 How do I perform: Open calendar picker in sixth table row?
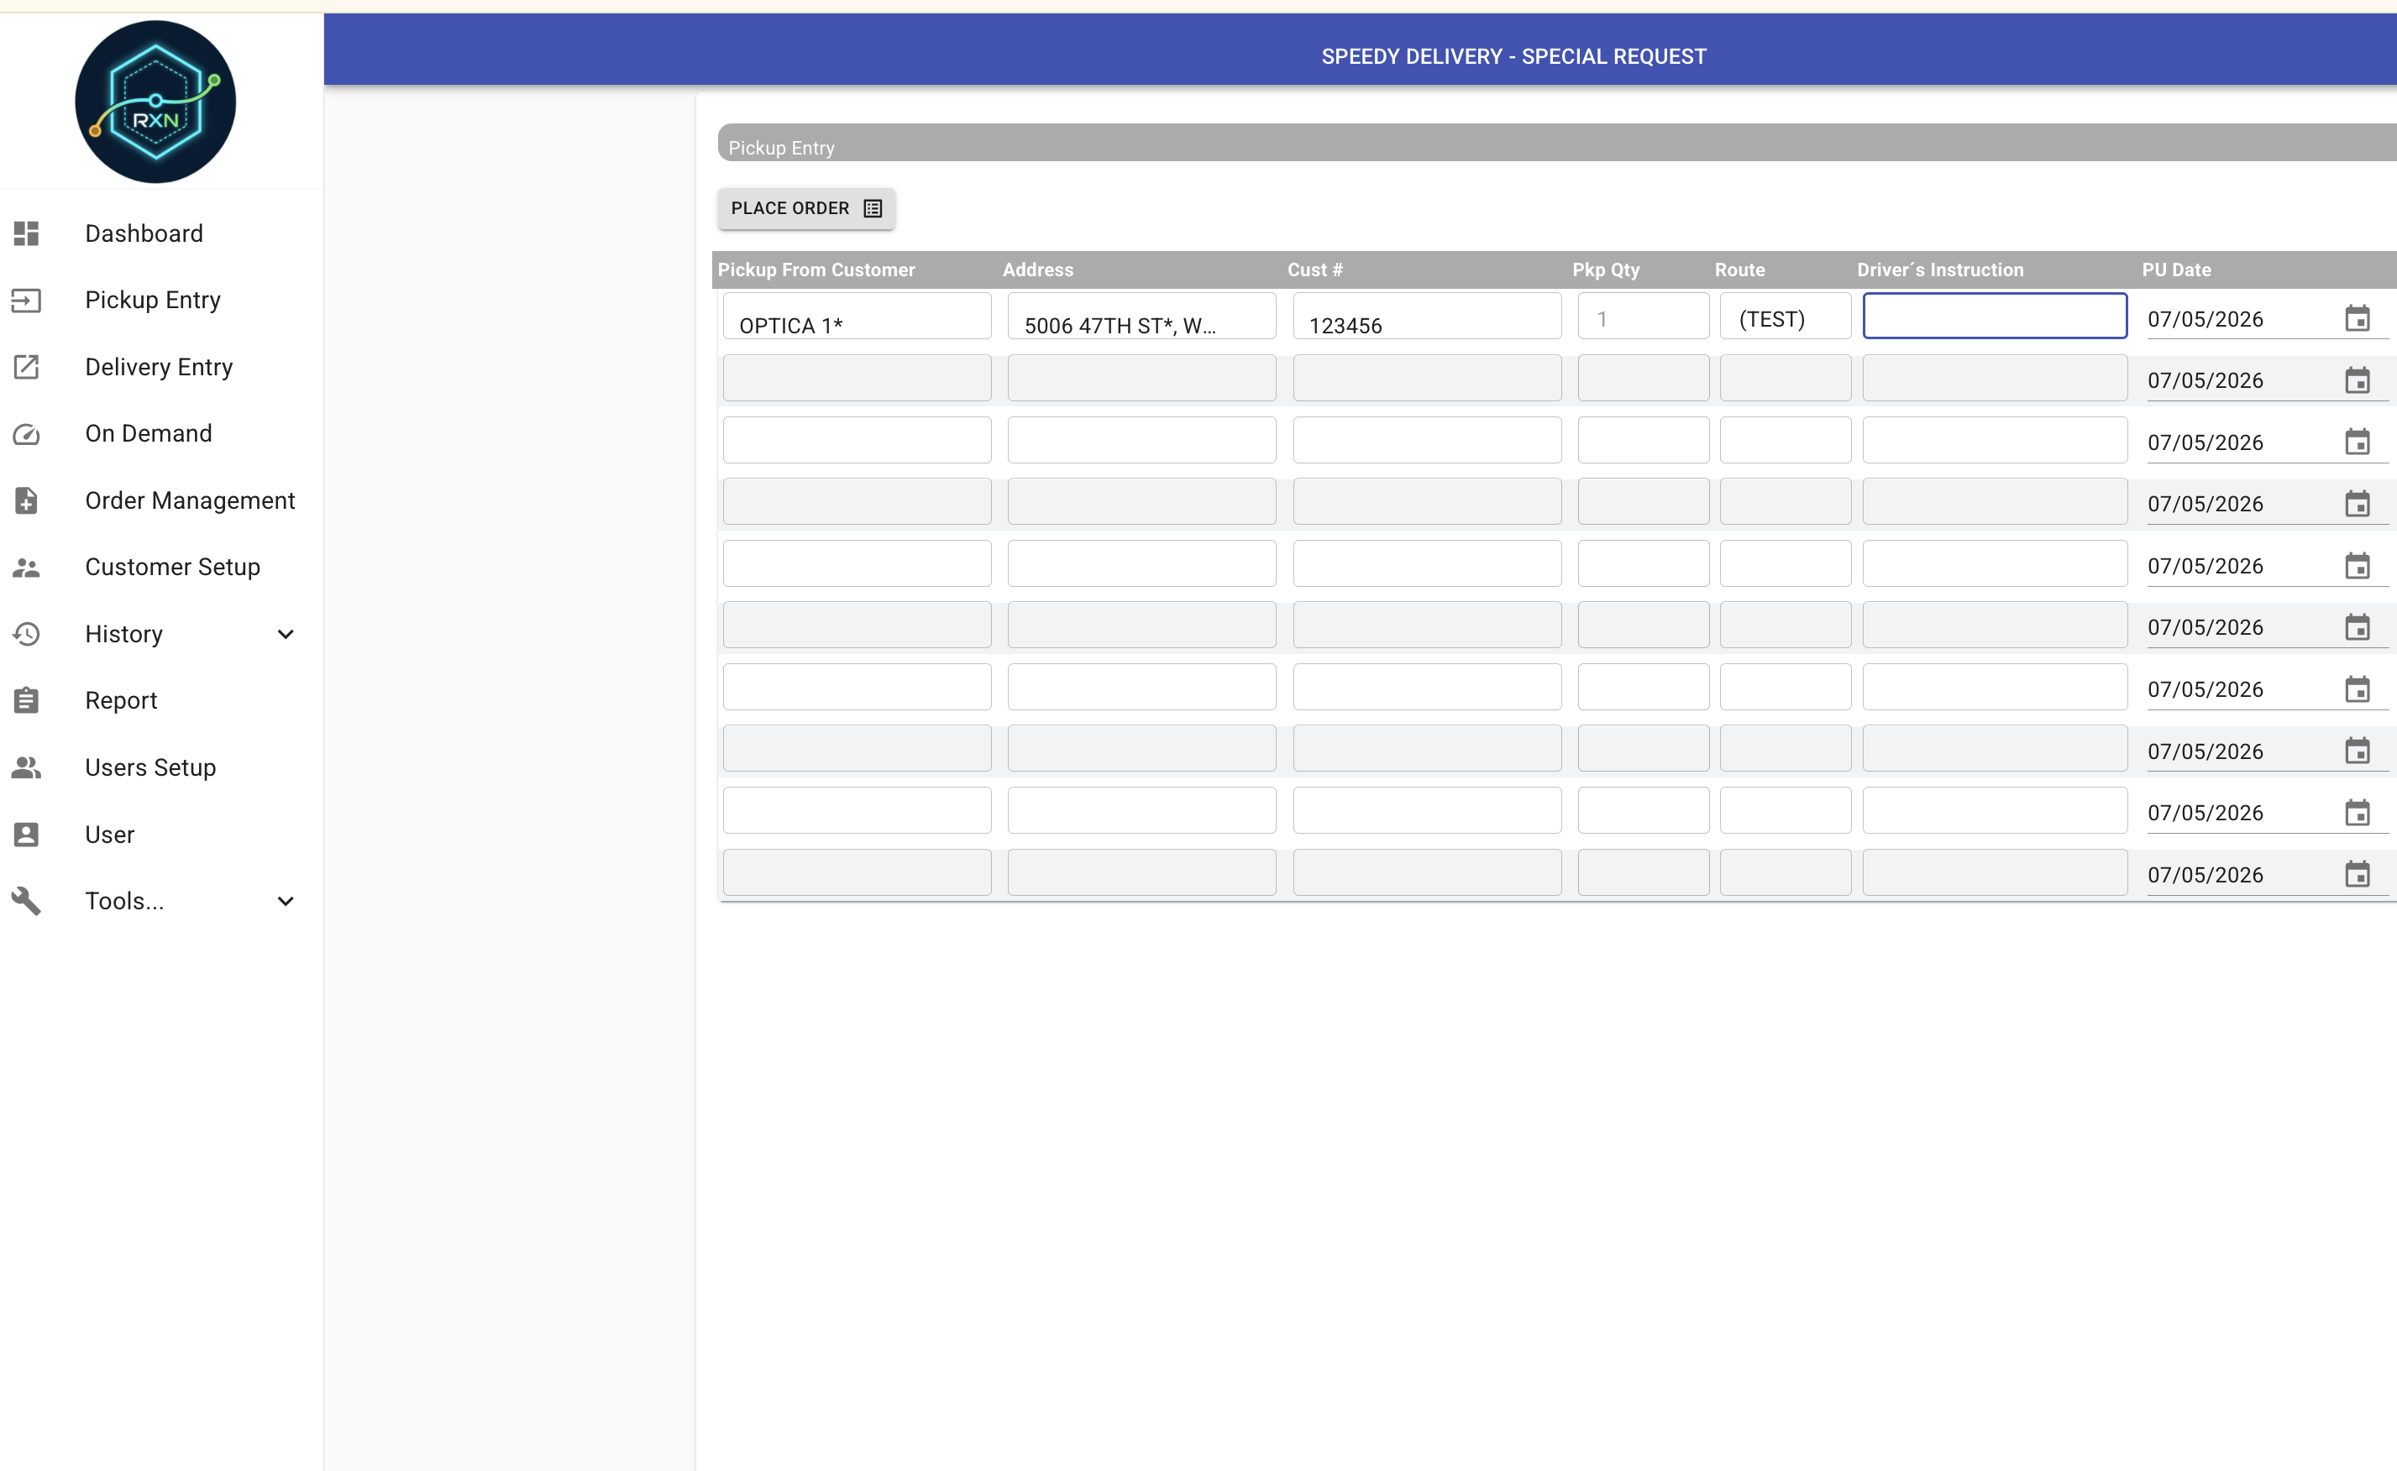2357,627
